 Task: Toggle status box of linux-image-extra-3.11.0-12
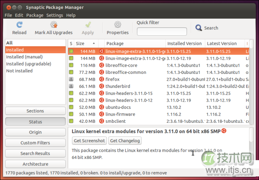point(71,58)
